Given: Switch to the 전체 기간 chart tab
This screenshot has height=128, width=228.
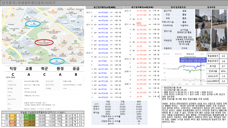Looking at the screenshot, I should click(178, 54).
